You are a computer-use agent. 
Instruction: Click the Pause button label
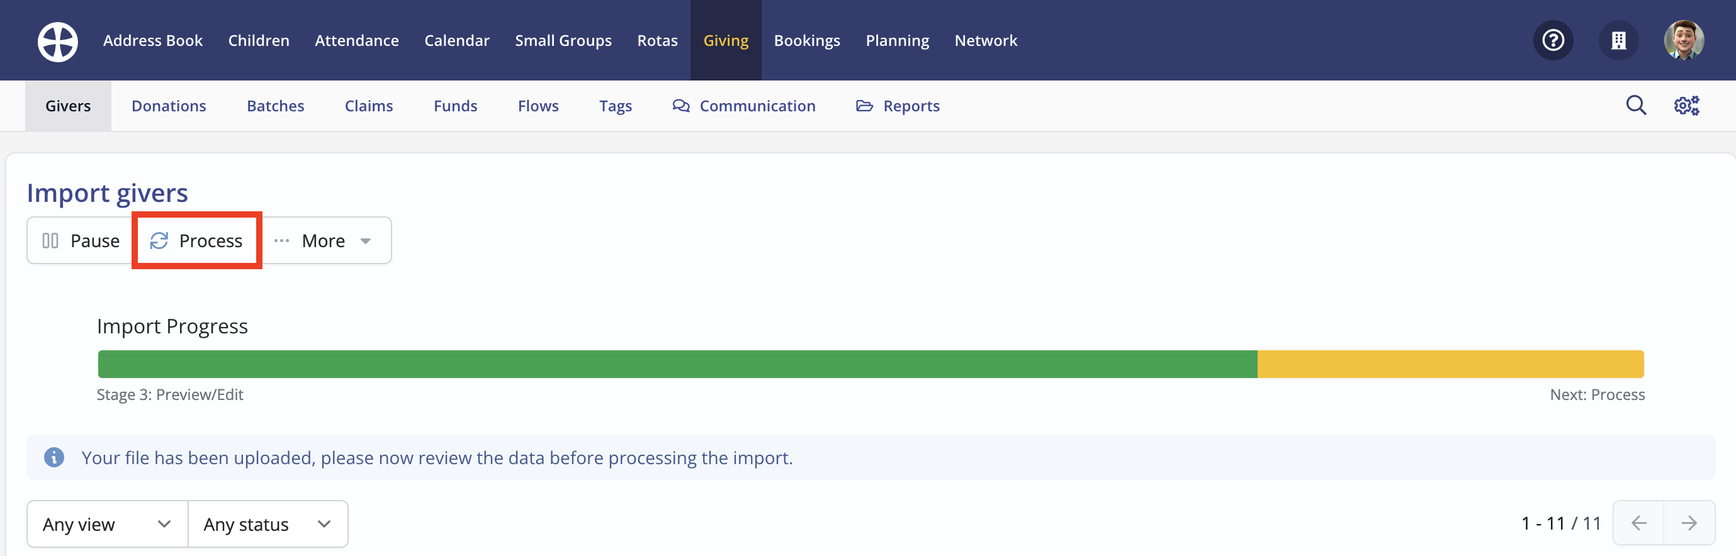[x=95, y=240]
